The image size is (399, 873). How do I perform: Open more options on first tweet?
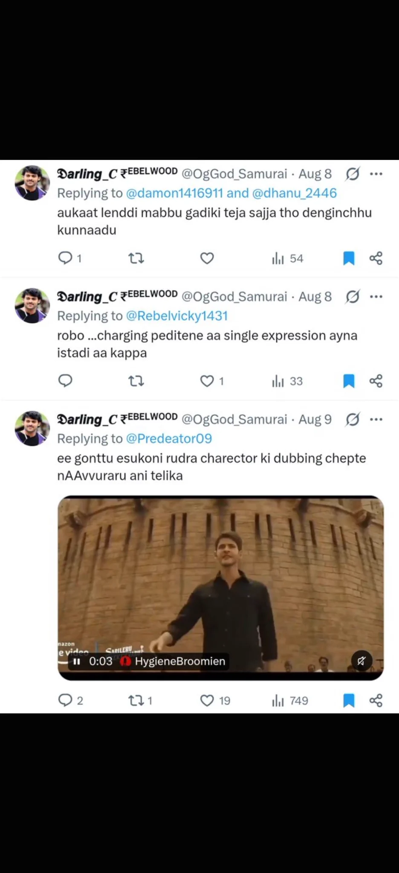(376, 174)
